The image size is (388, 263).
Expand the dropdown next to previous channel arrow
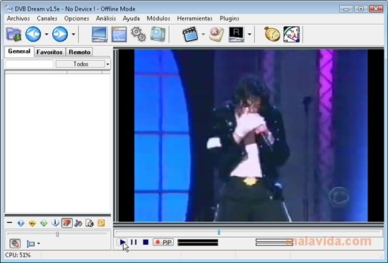[47, 34]
